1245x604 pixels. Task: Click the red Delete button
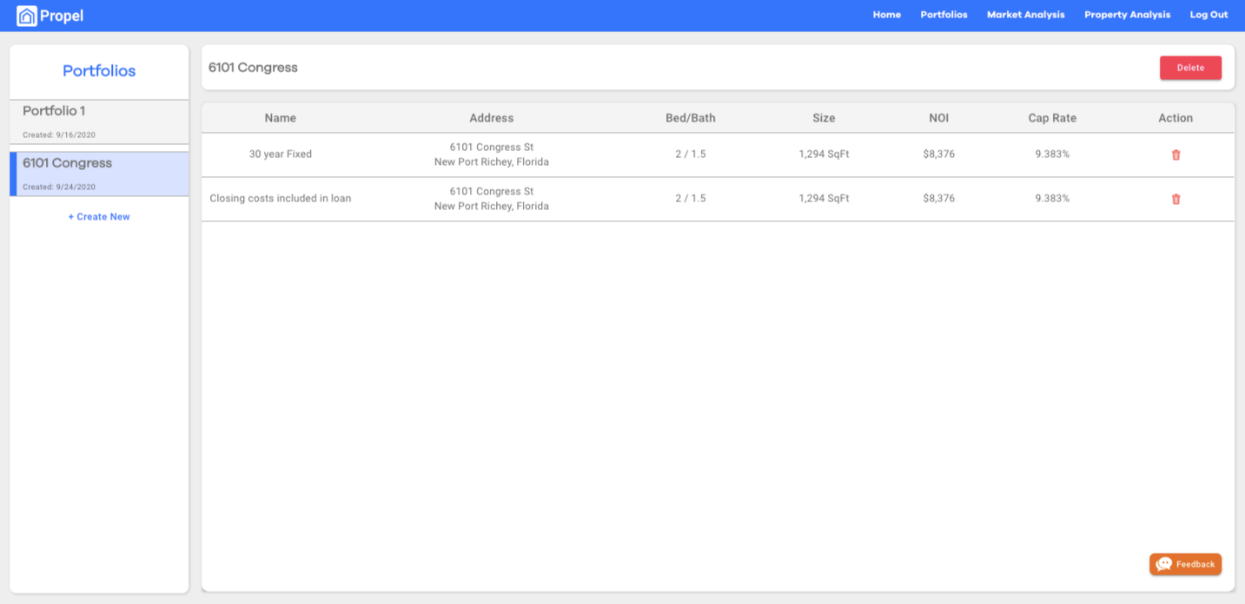(1190, 68)
